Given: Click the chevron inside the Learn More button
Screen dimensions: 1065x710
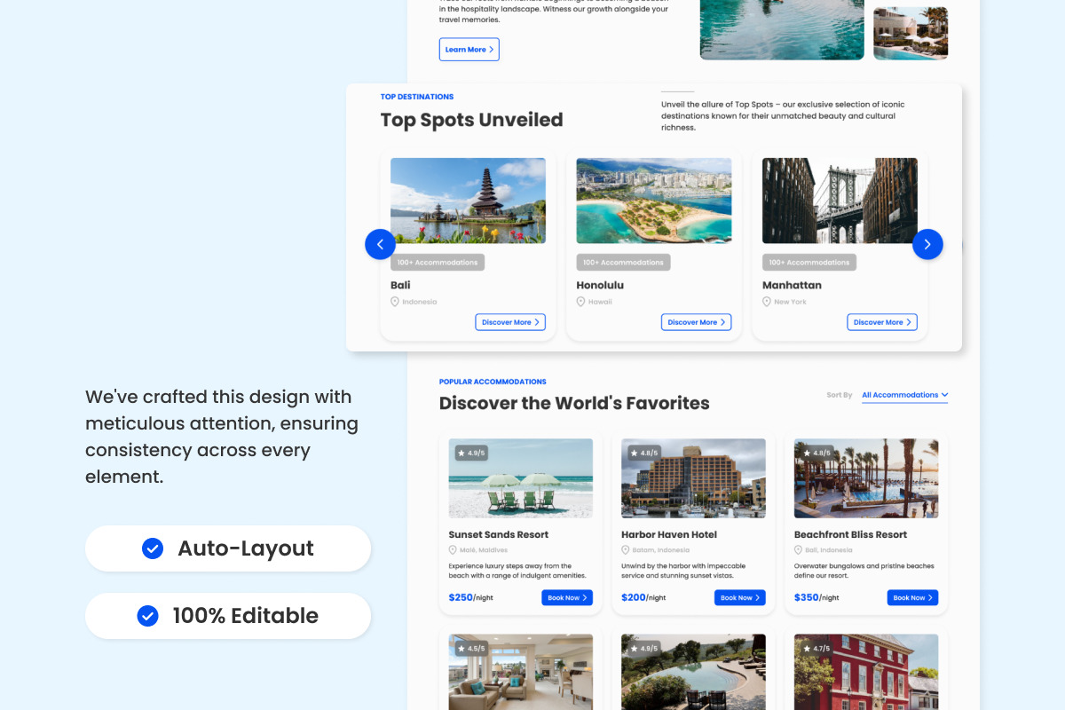Looking at the screenshot, I should coord(490,49).
